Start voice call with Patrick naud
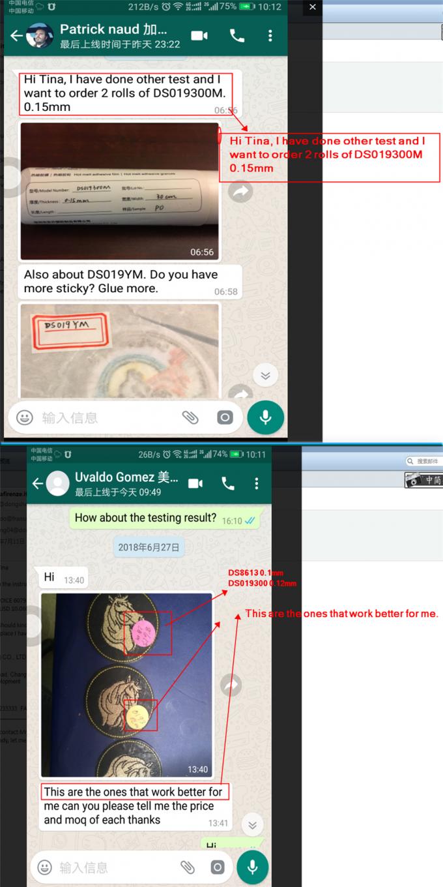 [x=237, y=36]
